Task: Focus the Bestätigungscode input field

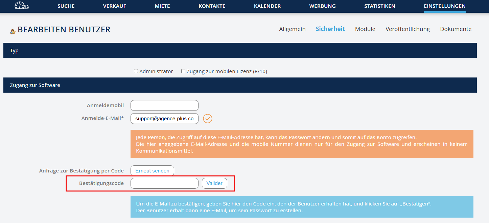Action: 164,183
